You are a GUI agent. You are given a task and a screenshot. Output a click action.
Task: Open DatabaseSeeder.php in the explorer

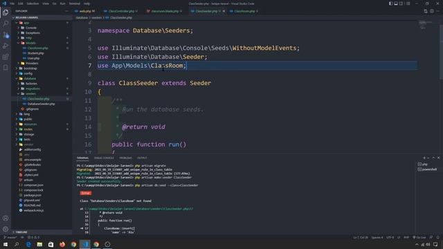[x=41, y=104]
